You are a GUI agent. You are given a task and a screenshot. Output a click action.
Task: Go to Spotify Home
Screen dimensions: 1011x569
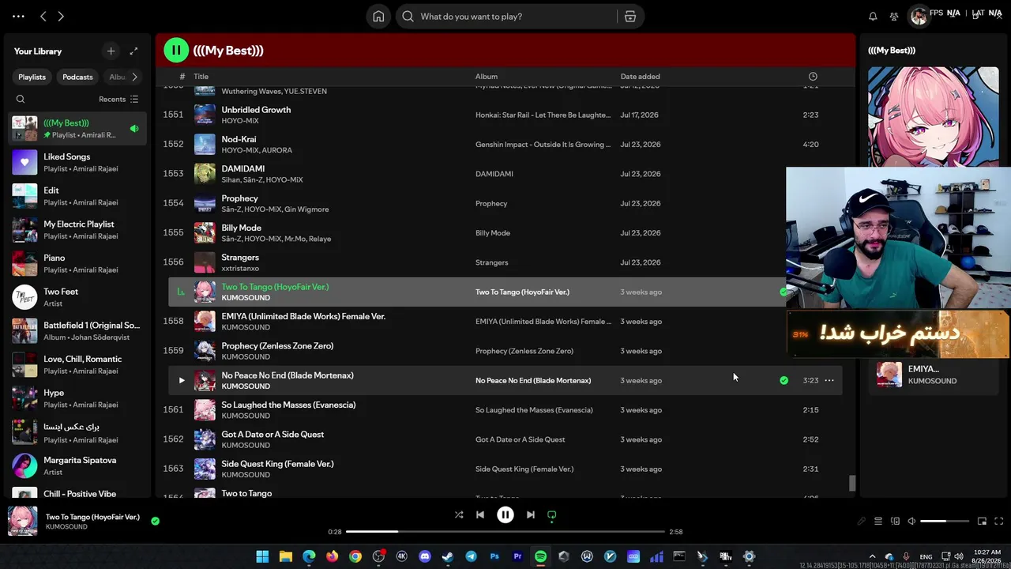[x=378, y=17]
